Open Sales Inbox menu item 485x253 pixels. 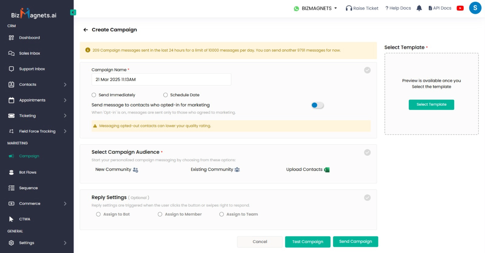[x=29, y=53]
